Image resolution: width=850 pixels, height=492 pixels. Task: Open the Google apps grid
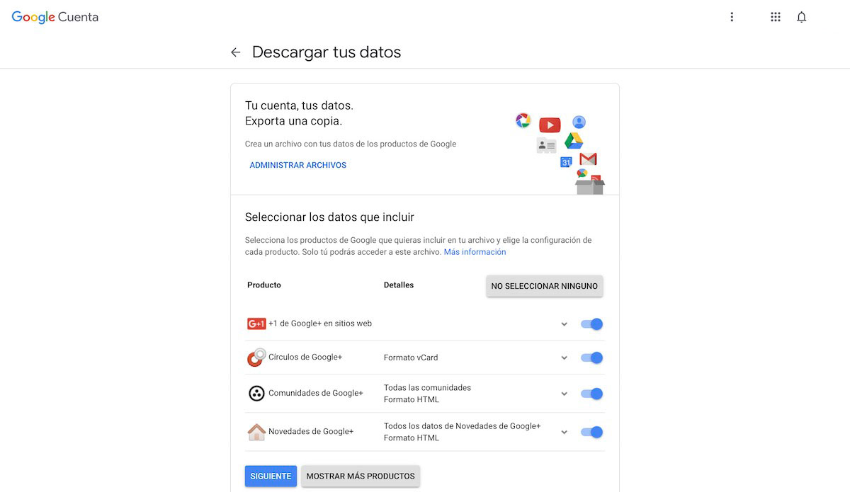point(776,17)
